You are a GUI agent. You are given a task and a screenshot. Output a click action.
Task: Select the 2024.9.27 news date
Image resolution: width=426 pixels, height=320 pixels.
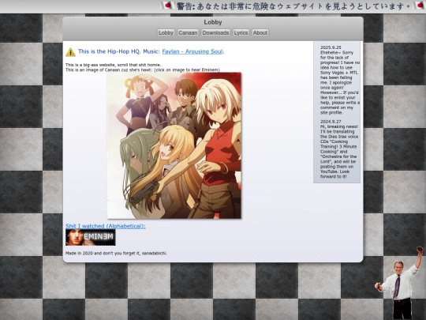(x=331, y=122)
